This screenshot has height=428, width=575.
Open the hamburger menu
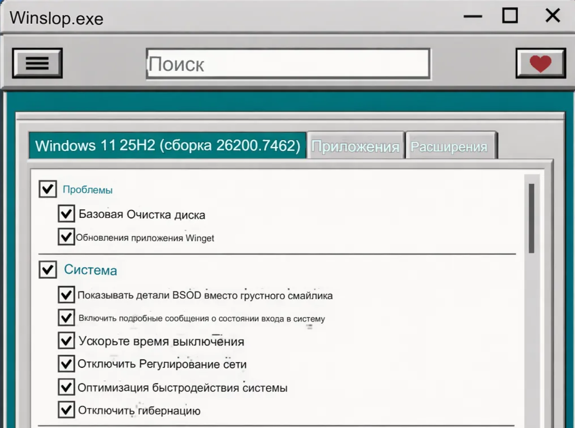[37, 63]
